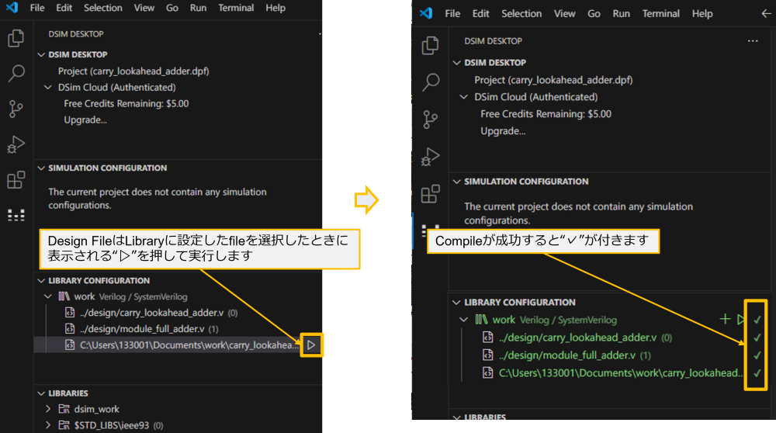The image size is (776, 433).
Task: Click checkmark beside module_full_adder.v in right window
Action: [757, 355]
